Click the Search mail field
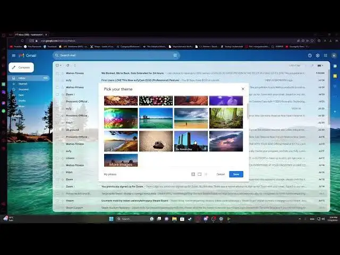This screenshot has height=255, width=340. coord(116,55)
